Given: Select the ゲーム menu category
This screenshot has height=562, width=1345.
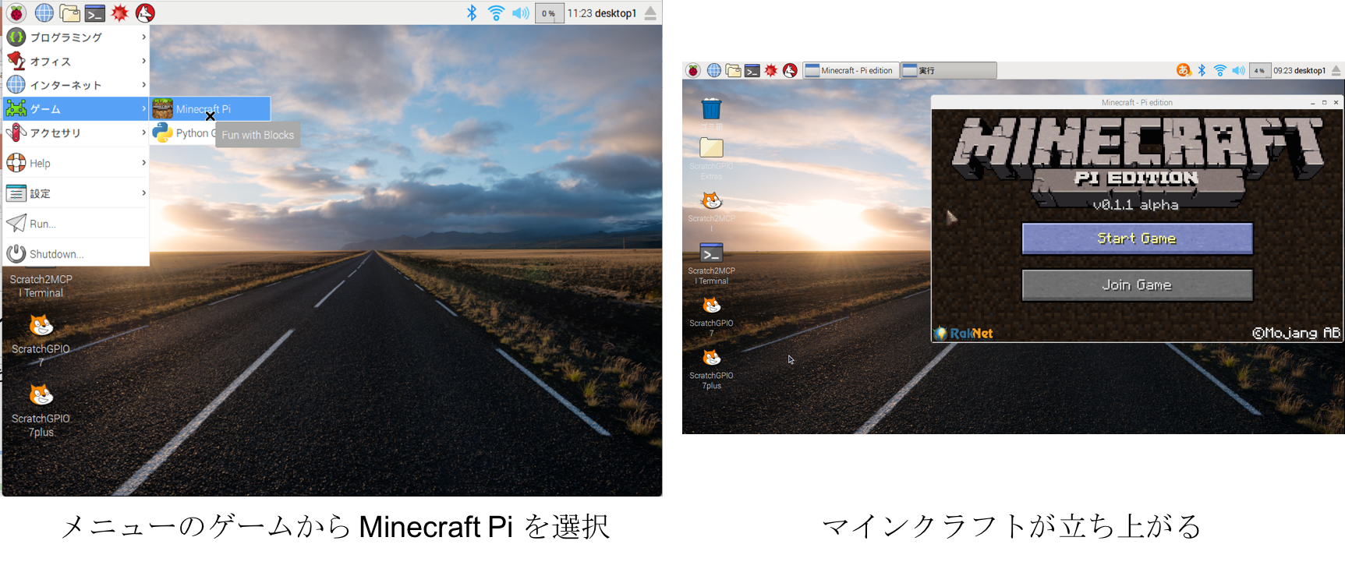Looking at the screenshot, I should click(x=76, y=108).
